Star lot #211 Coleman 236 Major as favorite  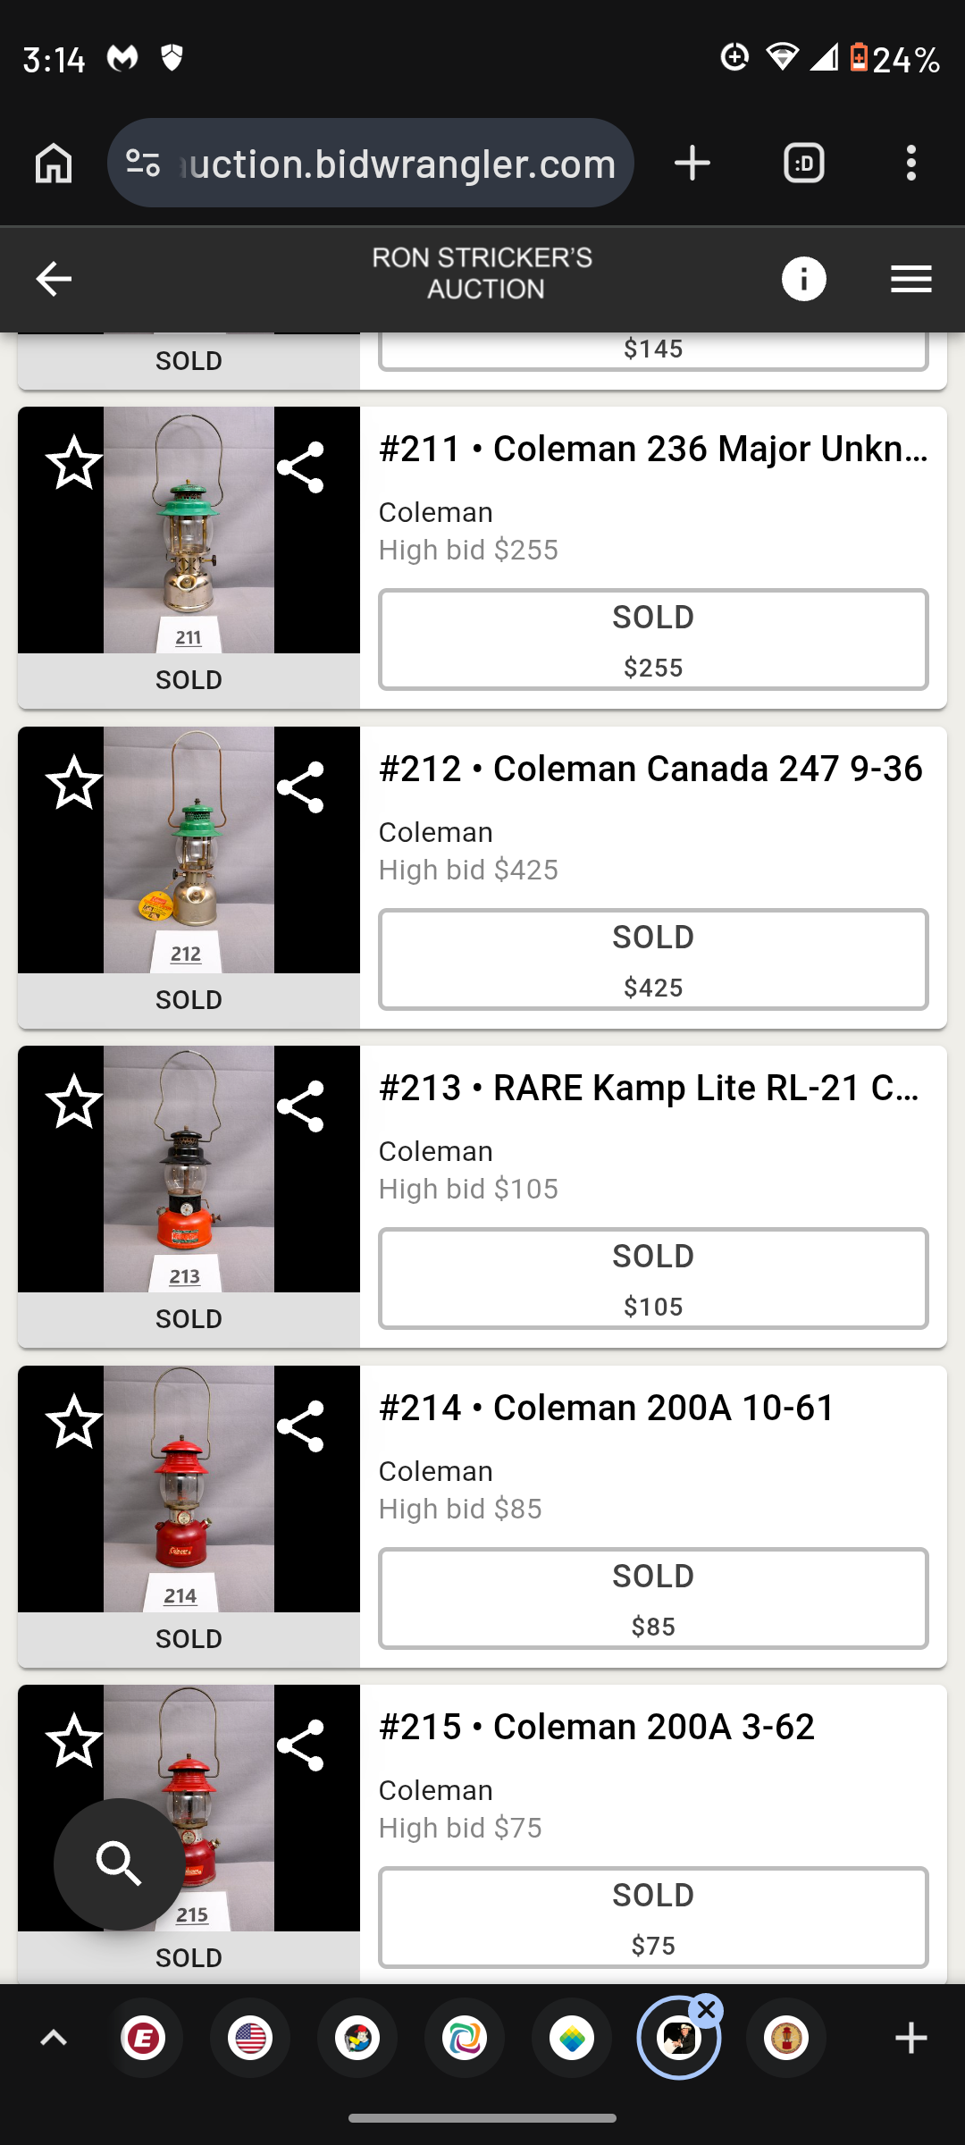(x=74, y=463)
